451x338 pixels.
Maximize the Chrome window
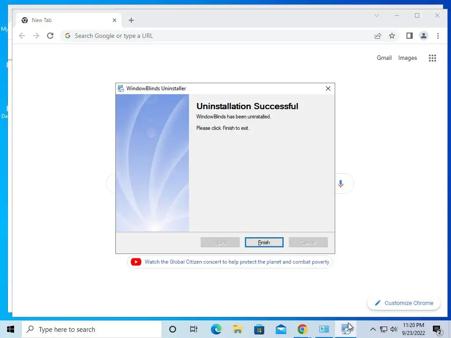[417, 15]
